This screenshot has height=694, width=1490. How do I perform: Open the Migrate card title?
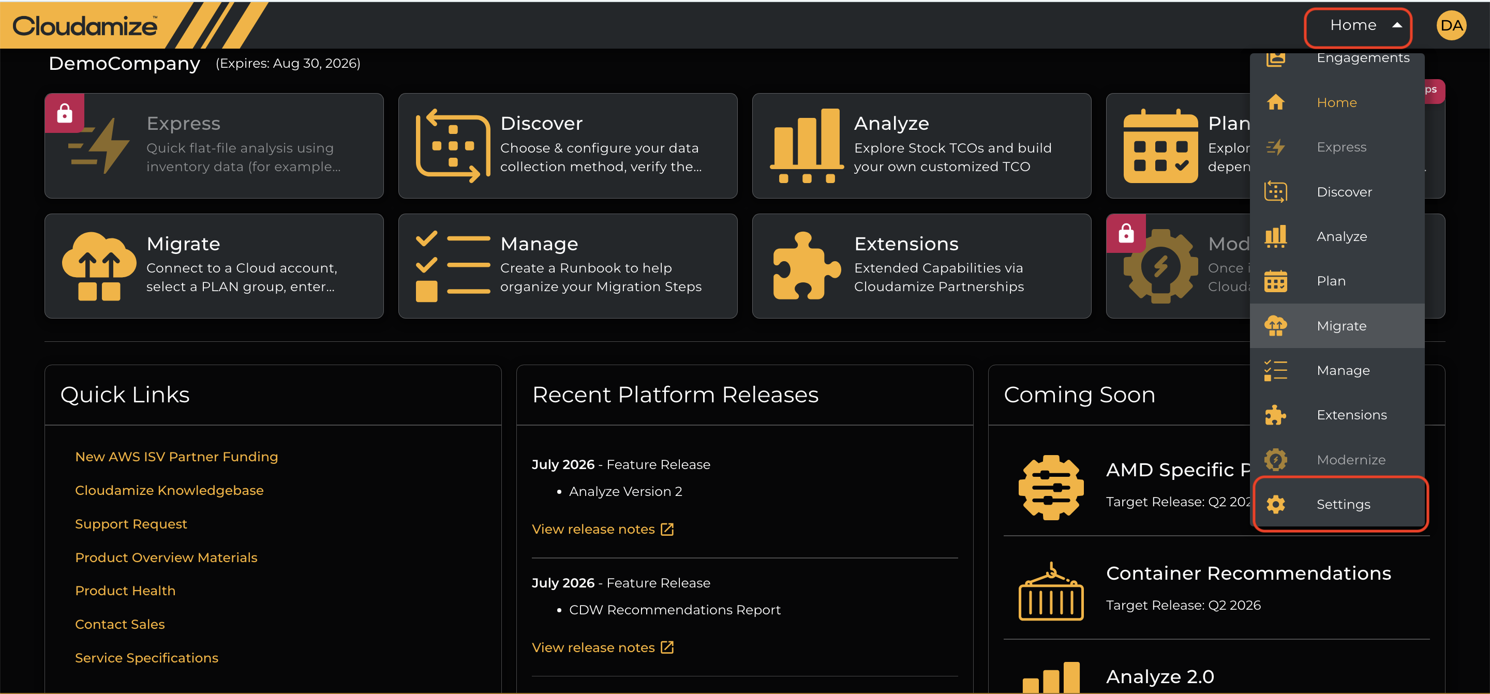pyautogui.click(x=183, y=244)
